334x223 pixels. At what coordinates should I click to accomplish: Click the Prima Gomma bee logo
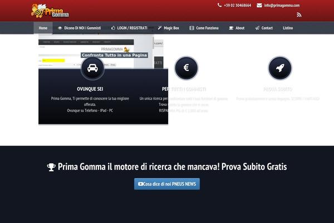point(50,11)
